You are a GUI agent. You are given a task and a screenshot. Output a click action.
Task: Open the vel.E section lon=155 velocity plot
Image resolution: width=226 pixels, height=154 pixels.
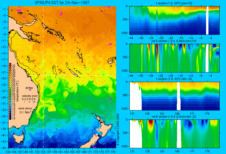click(174, 58)
